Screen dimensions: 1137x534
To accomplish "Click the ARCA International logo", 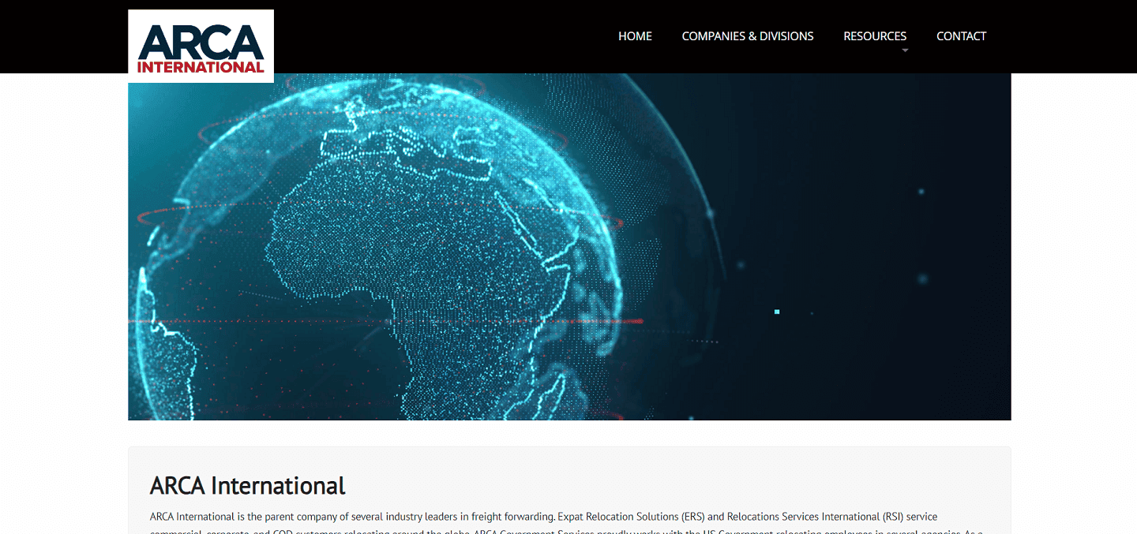I will [201, 46].
